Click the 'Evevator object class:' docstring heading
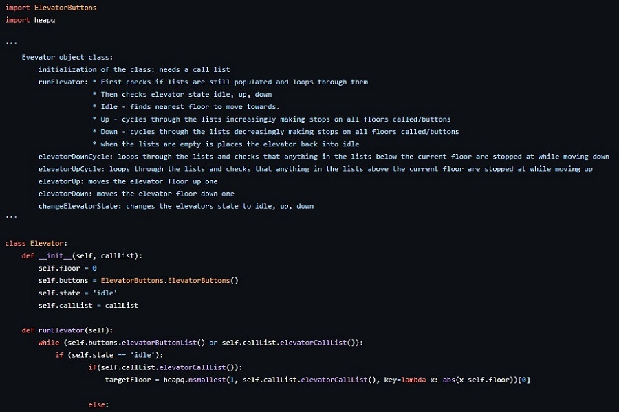619x412 pixels. point(67,57)
